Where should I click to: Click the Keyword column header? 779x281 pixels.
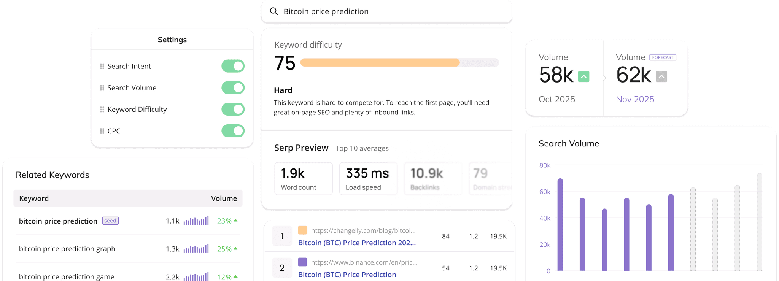point(34,198)
